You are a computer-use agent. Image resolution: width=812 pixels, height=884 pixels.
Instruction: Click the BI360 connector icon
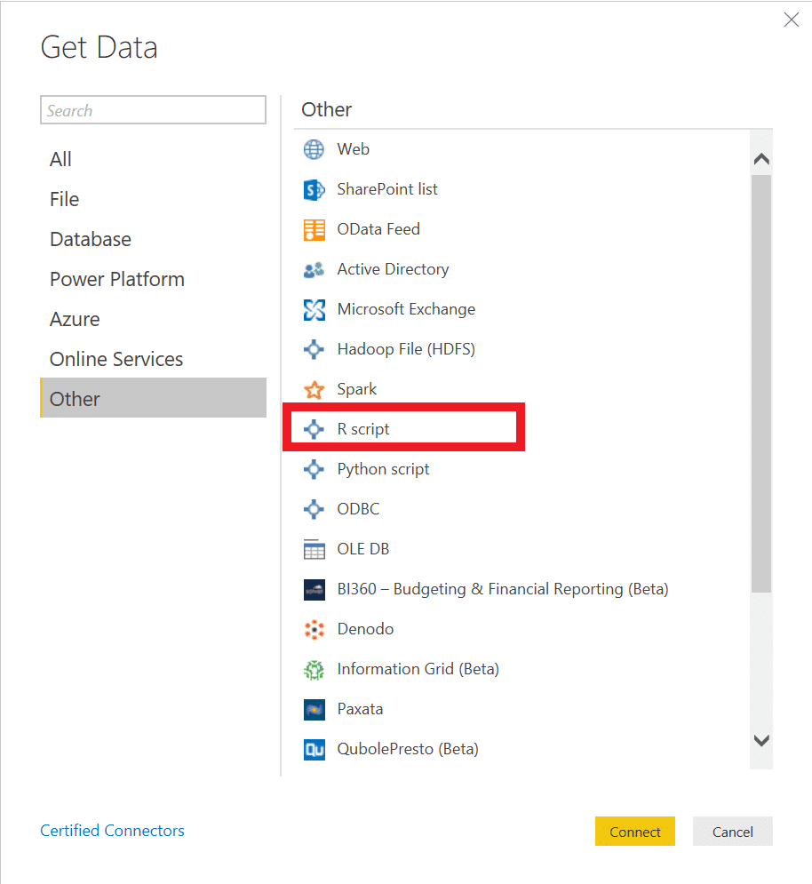coord(314,590)
